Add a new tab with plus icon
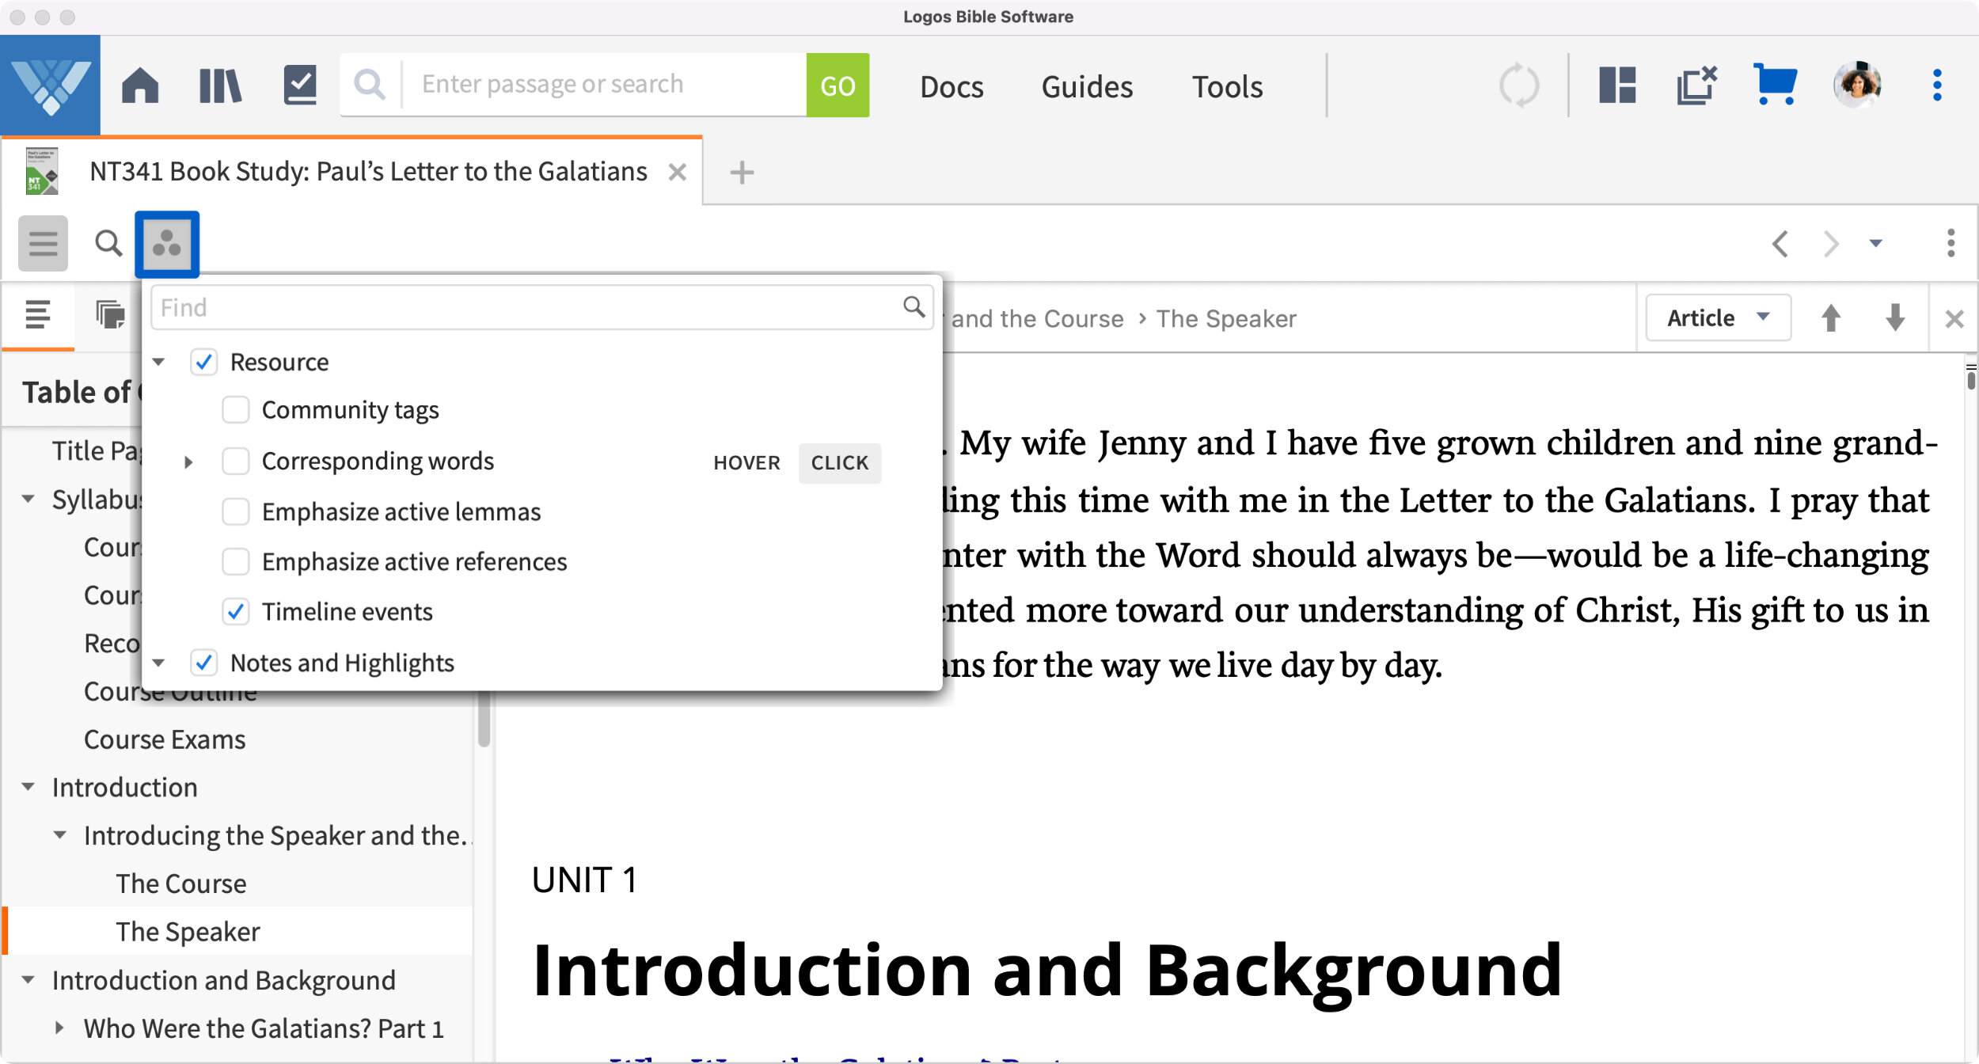The height and width of the screenshot is (1064, 1979). pos(742,172)
